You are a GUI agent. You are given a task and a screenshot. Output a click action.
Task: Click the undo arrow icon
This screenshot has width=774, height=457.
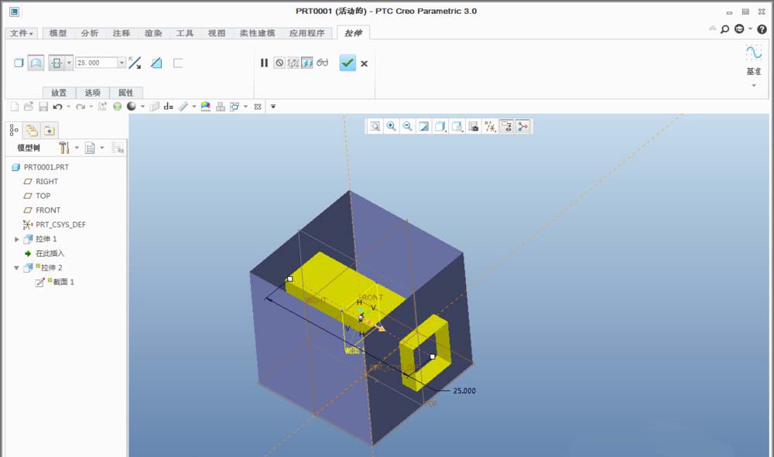[x=58, y=107]
